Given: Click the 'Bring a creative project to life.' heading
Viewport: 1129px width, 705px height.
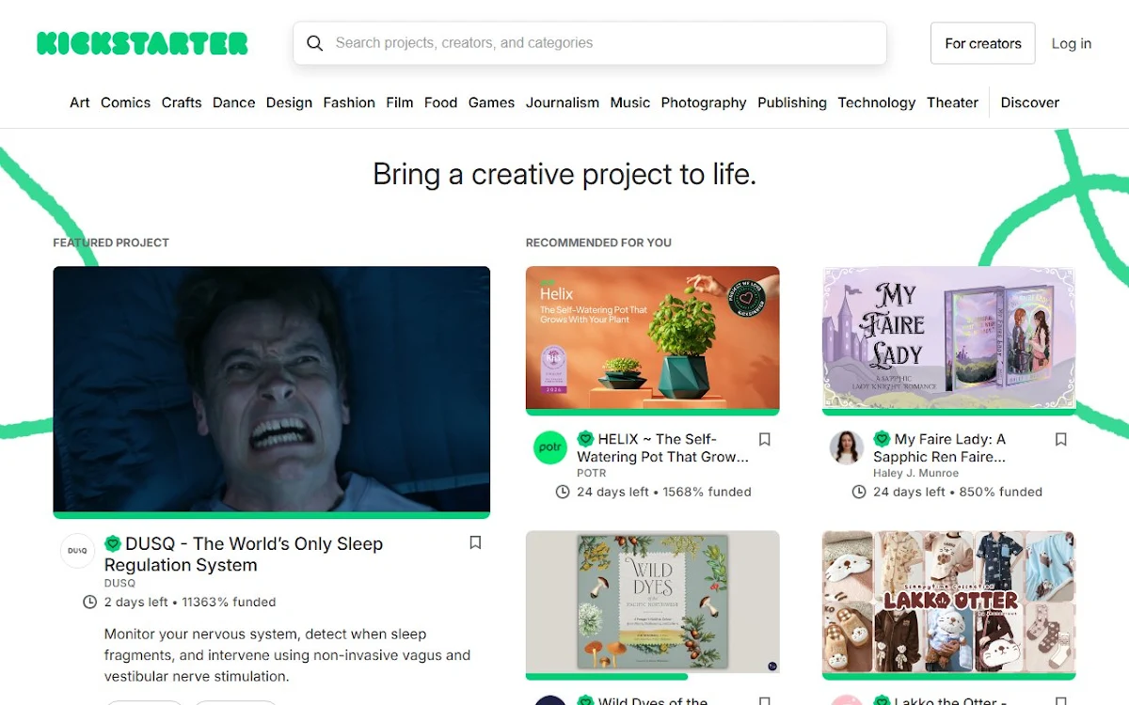Looking at the screenshot, I should tap(564, 174).
